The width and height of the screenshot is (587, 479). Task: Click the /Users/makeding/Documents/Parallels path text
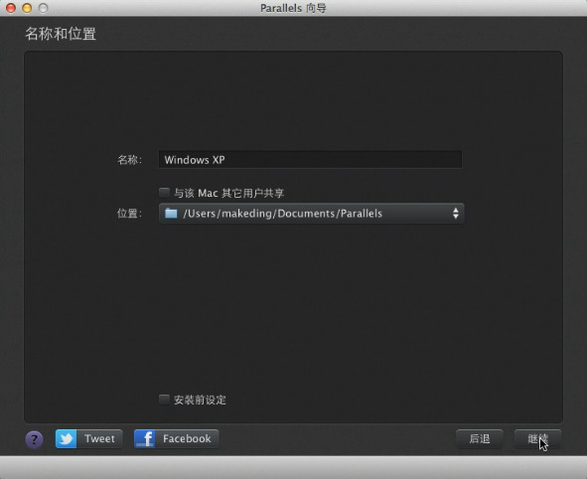(283, 214)
